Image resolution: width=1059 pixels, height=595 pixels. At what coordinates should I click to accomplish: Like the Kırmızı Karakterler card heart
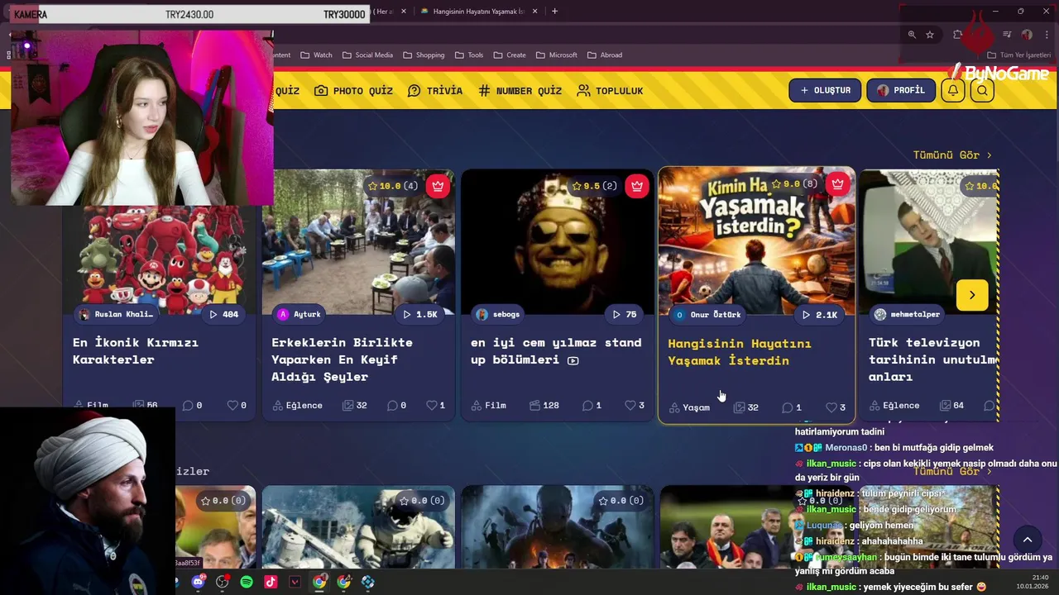coord(232,405)
